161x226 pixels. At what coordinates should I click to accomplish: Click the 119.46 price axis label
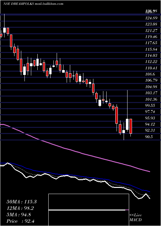(x=151, y=37)
